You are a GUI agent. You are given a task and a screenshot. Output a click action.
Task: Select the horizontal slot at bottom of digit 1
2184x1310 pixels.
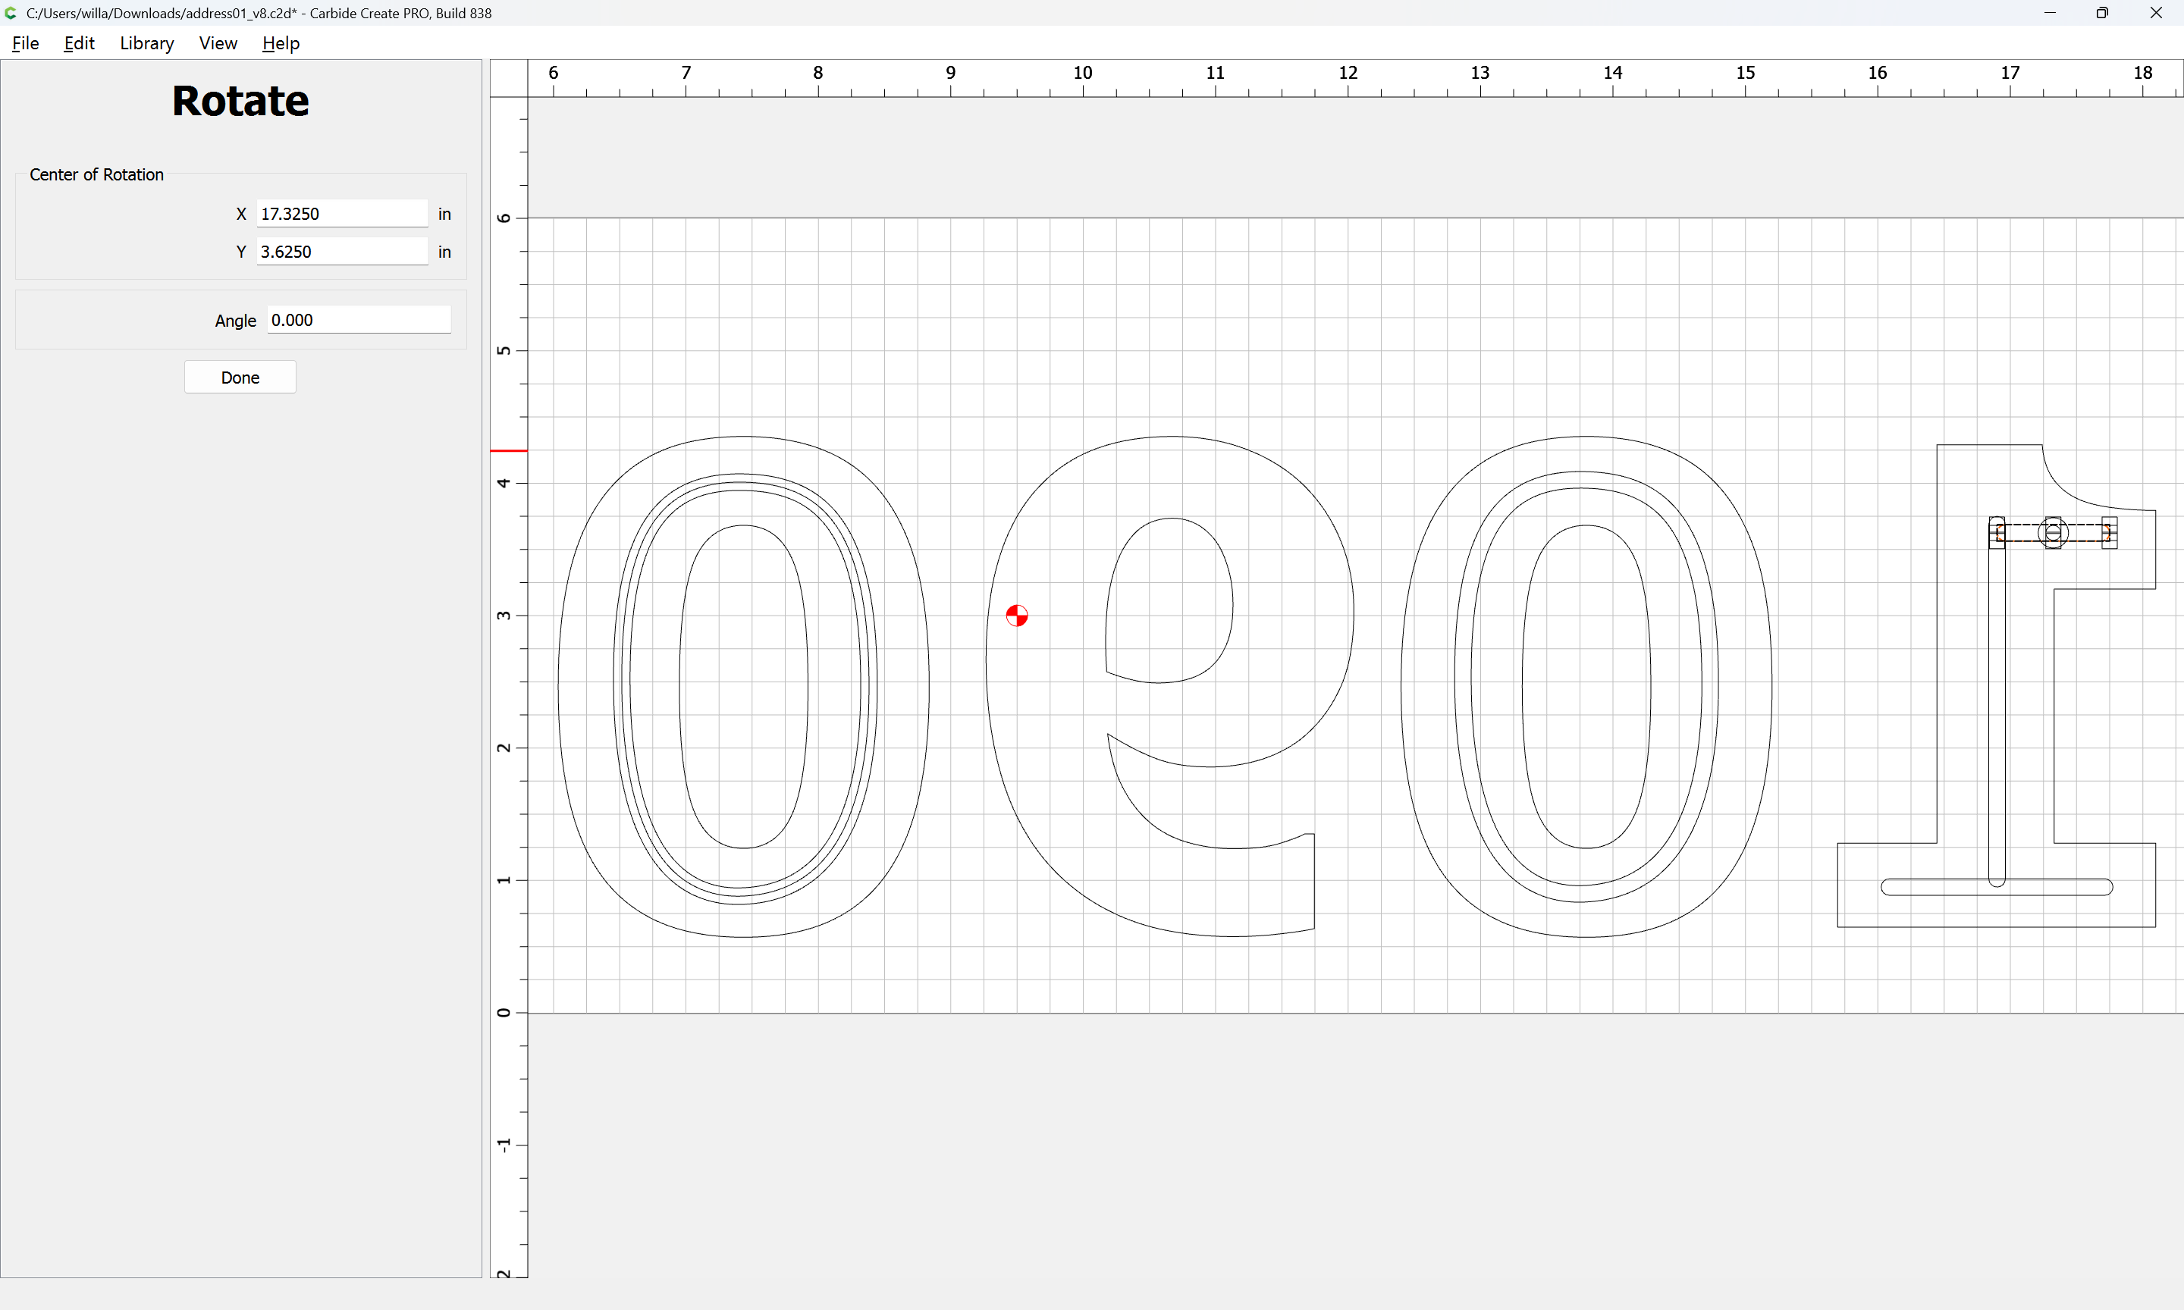1942,887
